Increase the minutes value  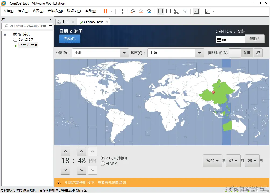click(82, 151)
